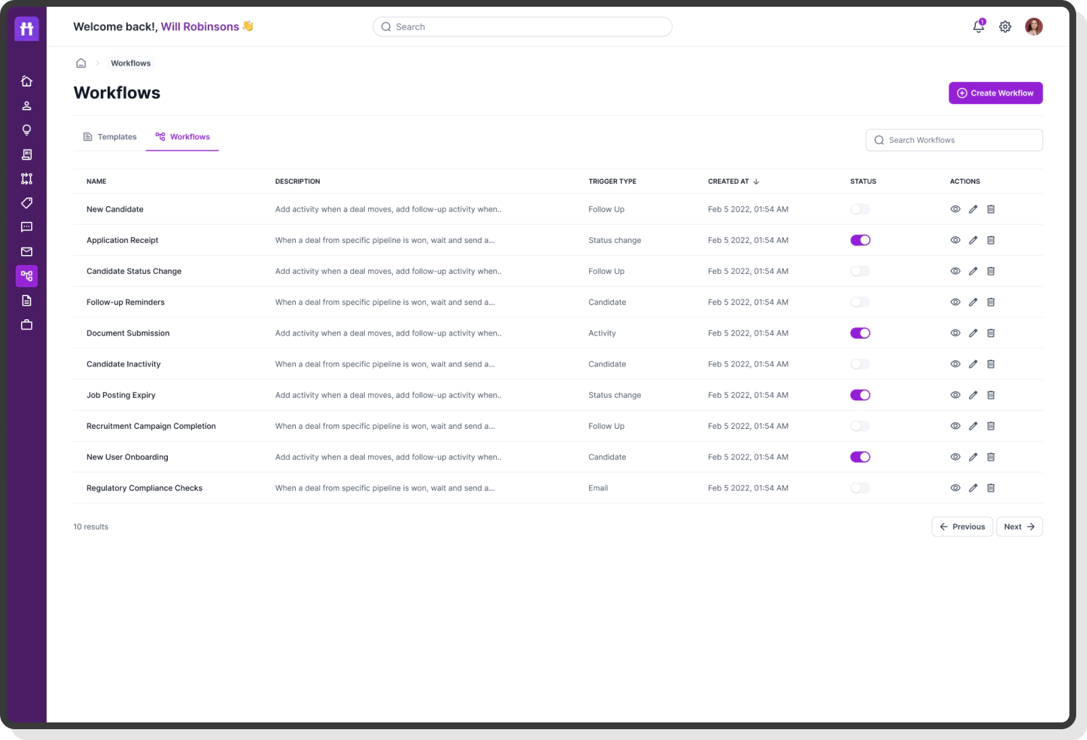Open the briefcase jobs sidebar icon
This screenshot has height=740, width=1087.
point(26,325)
